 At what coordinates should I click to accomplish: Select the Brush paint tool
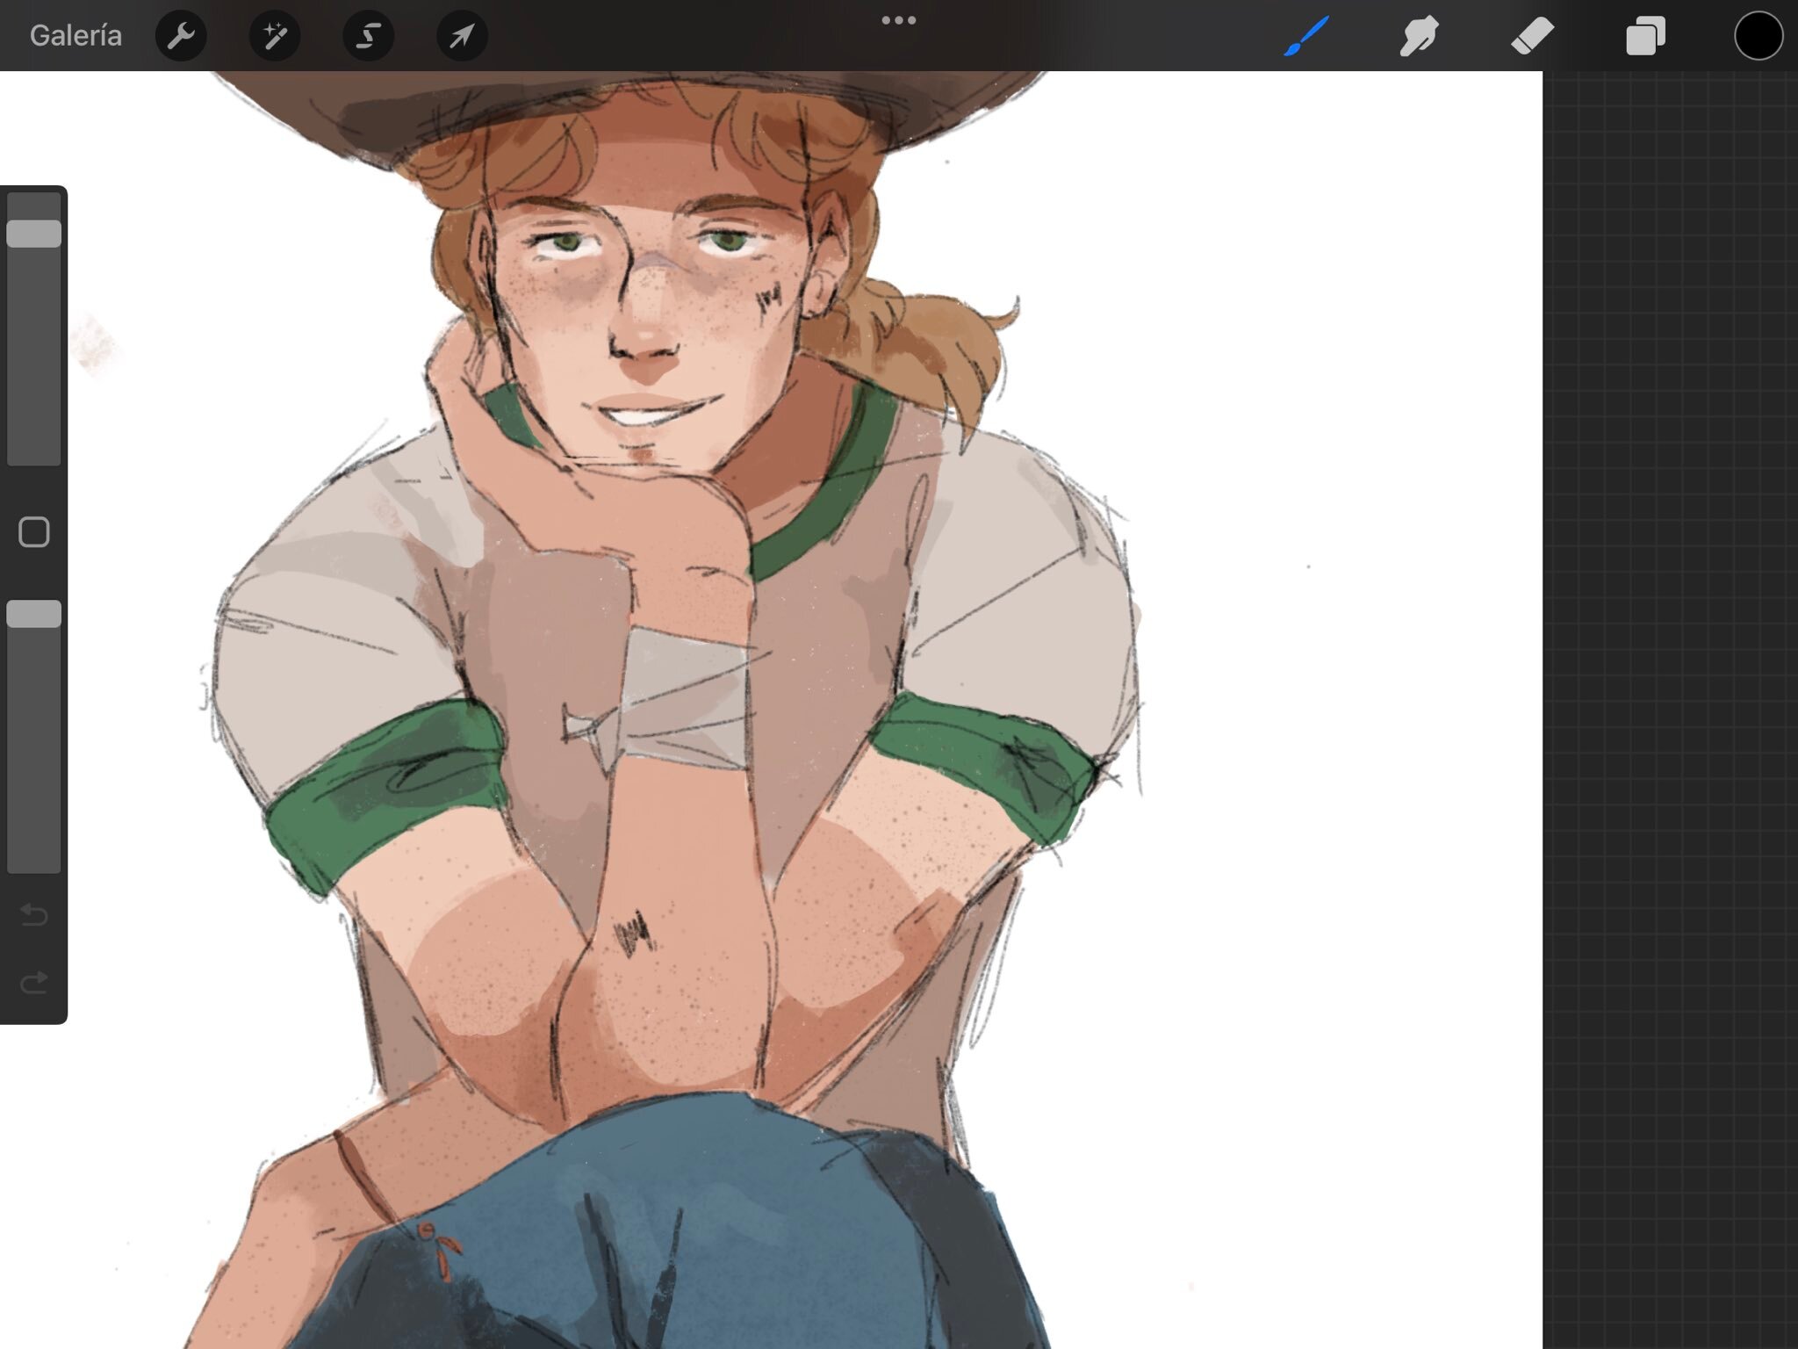click(1306, 36)
